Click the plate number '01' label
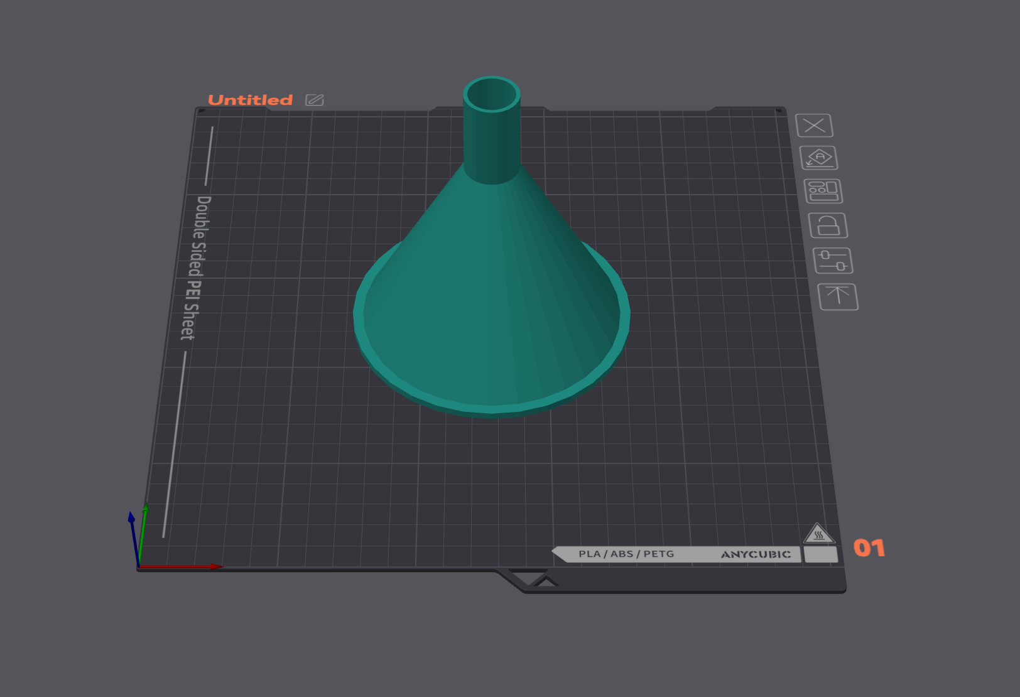This screenshot has height=697, width=1020. coord(869,548)
